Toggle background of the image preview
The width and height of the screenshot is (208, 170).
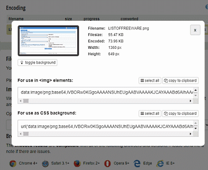coord(37,63)
